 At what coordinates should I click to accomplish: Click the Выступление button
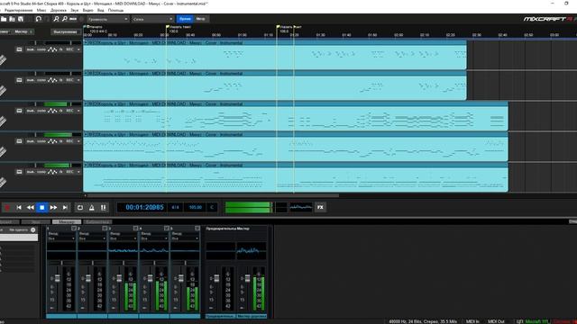(66, 32)
